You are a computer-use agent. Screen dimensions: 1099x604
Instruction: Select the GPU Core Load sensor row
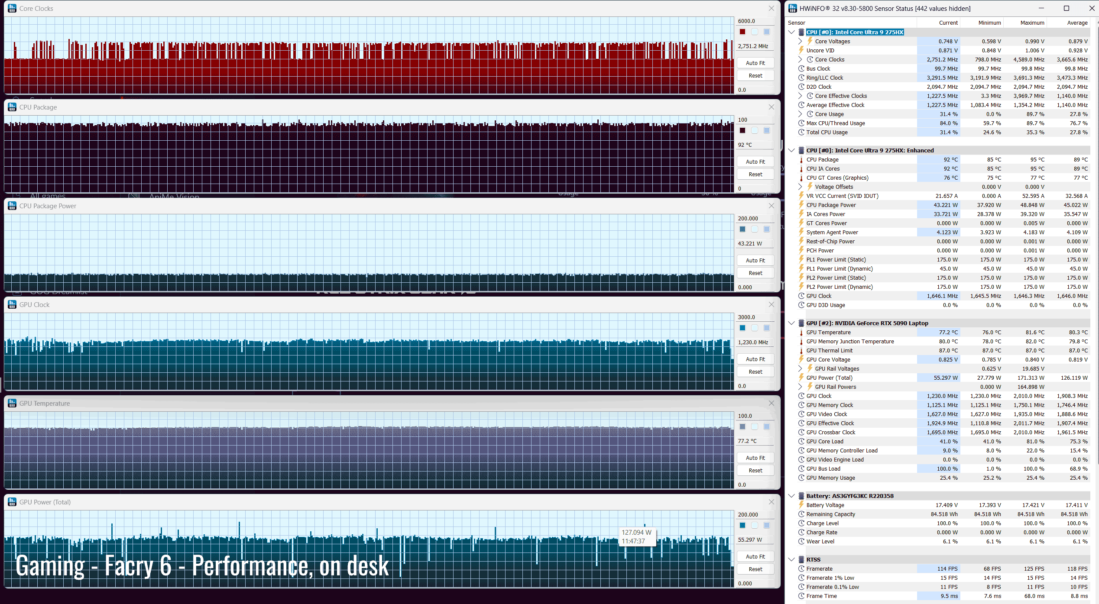[824, 442]
